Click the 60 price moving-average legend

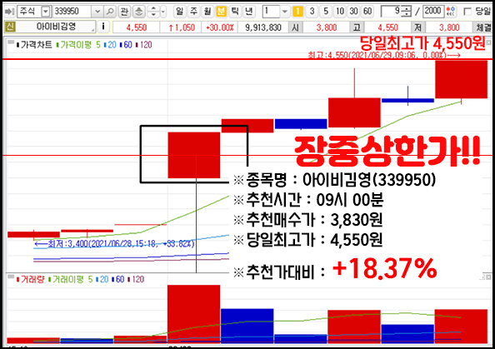pyautogui.click(x=126, y=45)
